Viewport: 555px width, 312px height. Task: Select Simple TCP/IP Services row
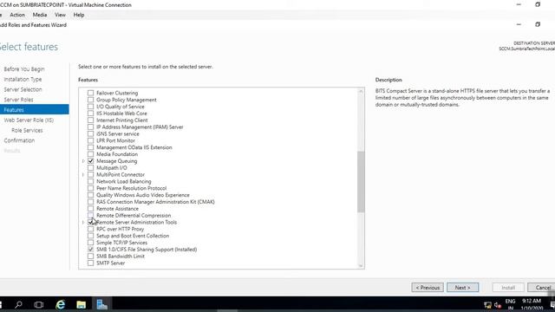click(x=121, y=243)
